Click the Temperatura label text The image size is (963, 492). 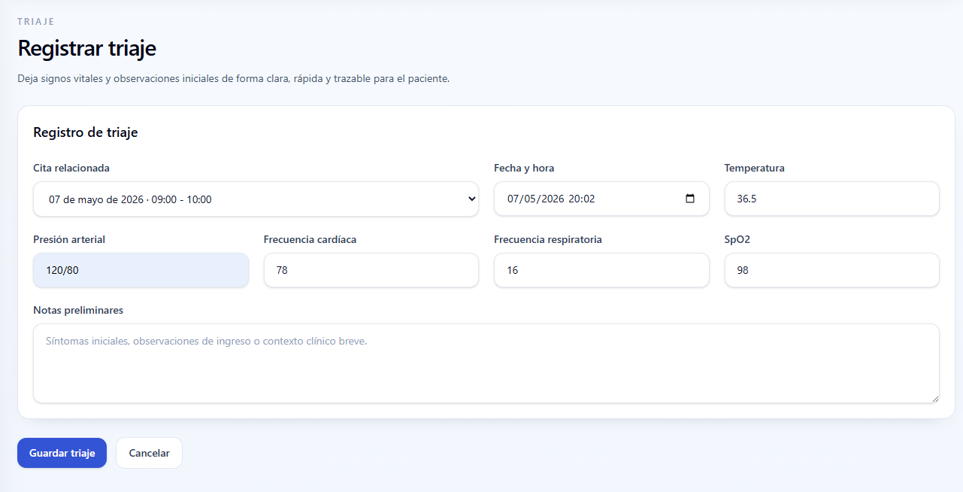[754, 168]
